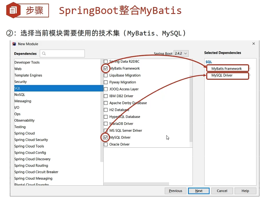267x198 pixels.
Task: Open the Spring Boot version 2.4.2 dropdown
Action: click(181, 53)
